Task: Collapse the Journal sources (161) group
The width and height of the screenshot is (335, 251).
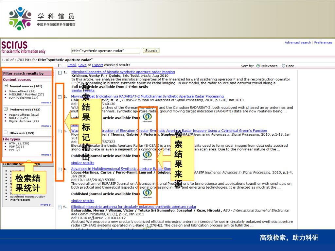Action: coord(6,86)
